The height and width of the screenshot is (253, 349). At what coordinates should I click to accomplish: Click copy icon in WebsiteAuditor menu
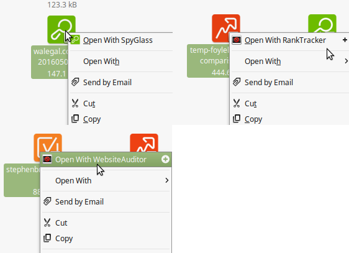(47, 238)
